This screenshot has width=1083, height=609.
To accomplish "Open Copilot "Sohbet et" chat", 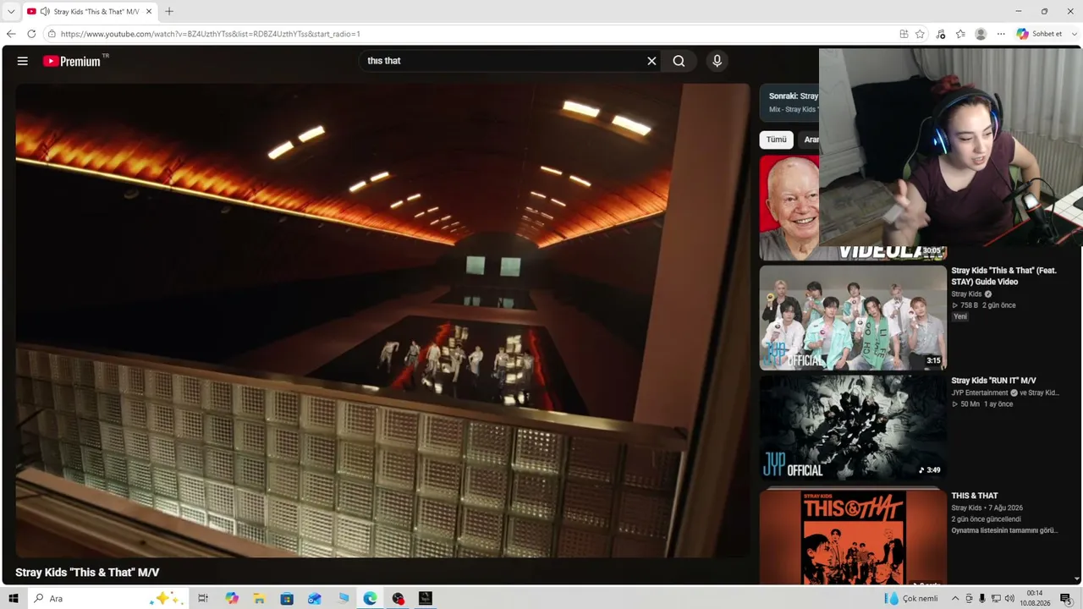I will (1039, 34).
